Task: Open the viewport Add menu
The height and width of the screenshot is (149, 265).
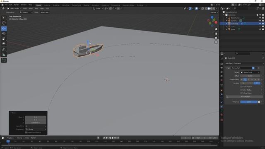Action: [x=36, y=8]
